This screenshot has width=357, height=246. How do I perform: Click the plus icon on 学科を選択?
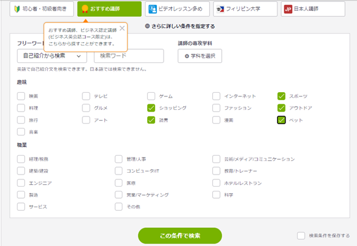pyautogui.click(x=187, y=56)
